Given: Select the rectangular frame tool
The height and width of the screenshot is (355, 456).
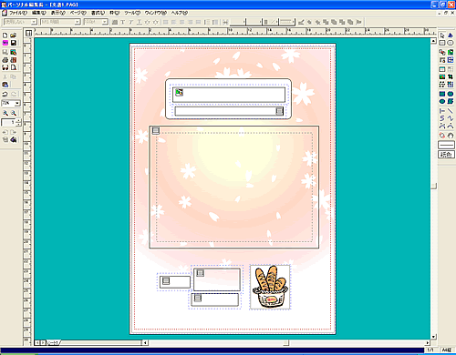Looking at the screenshot, I should click(442, 43).
